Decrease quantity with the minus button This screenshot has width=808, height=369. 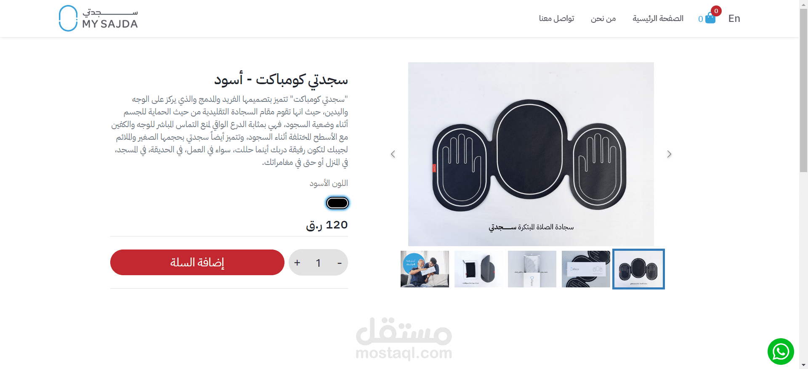pyautogui.click(x=339, y=263)
